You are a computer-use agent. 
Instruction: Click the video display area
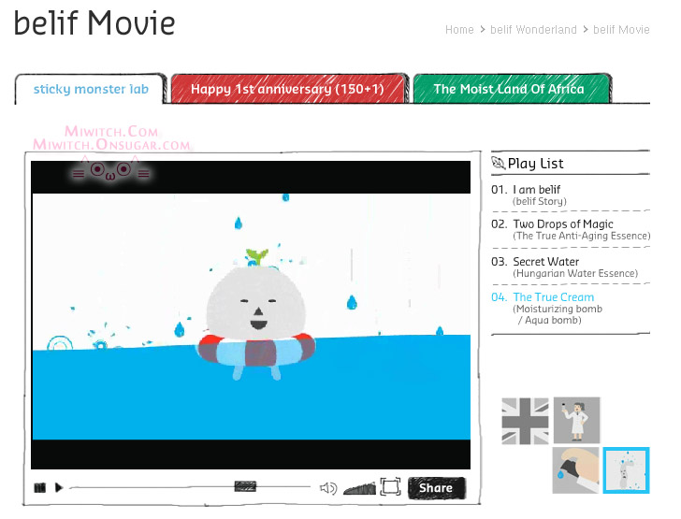[x=251, y=315]
